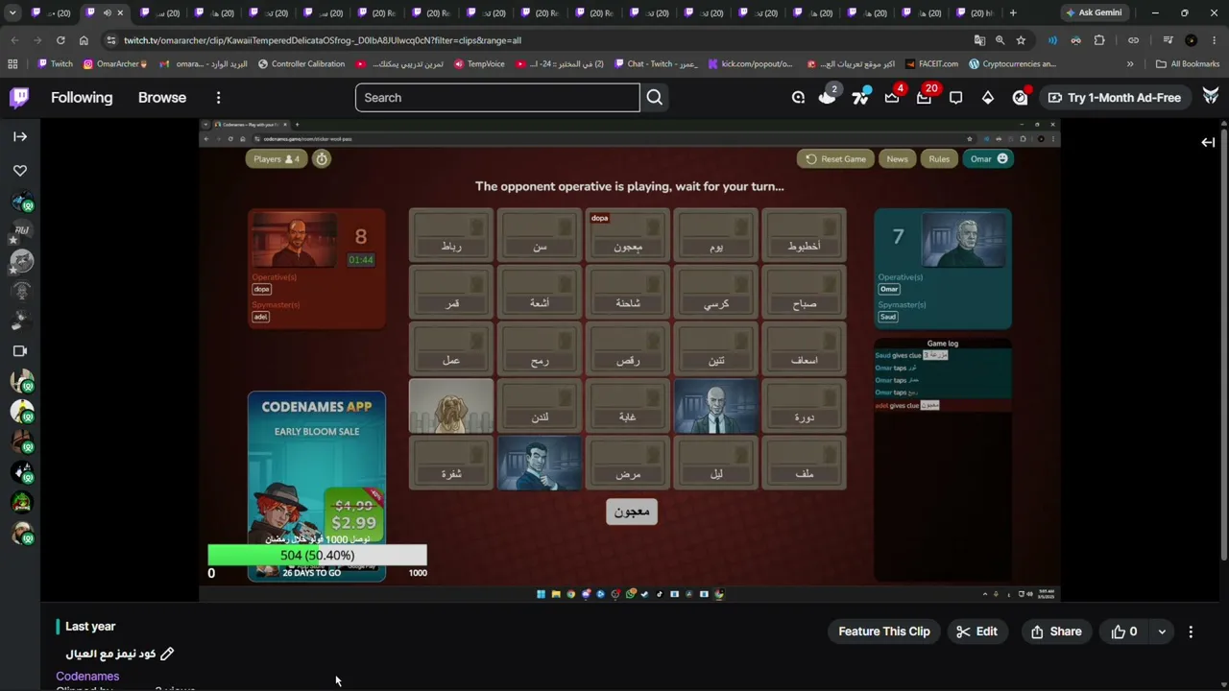Screen dimensions: 1229x691
Task: Bookmark this page with the star
Action: pyautogui.click(x=1021, y=40)
